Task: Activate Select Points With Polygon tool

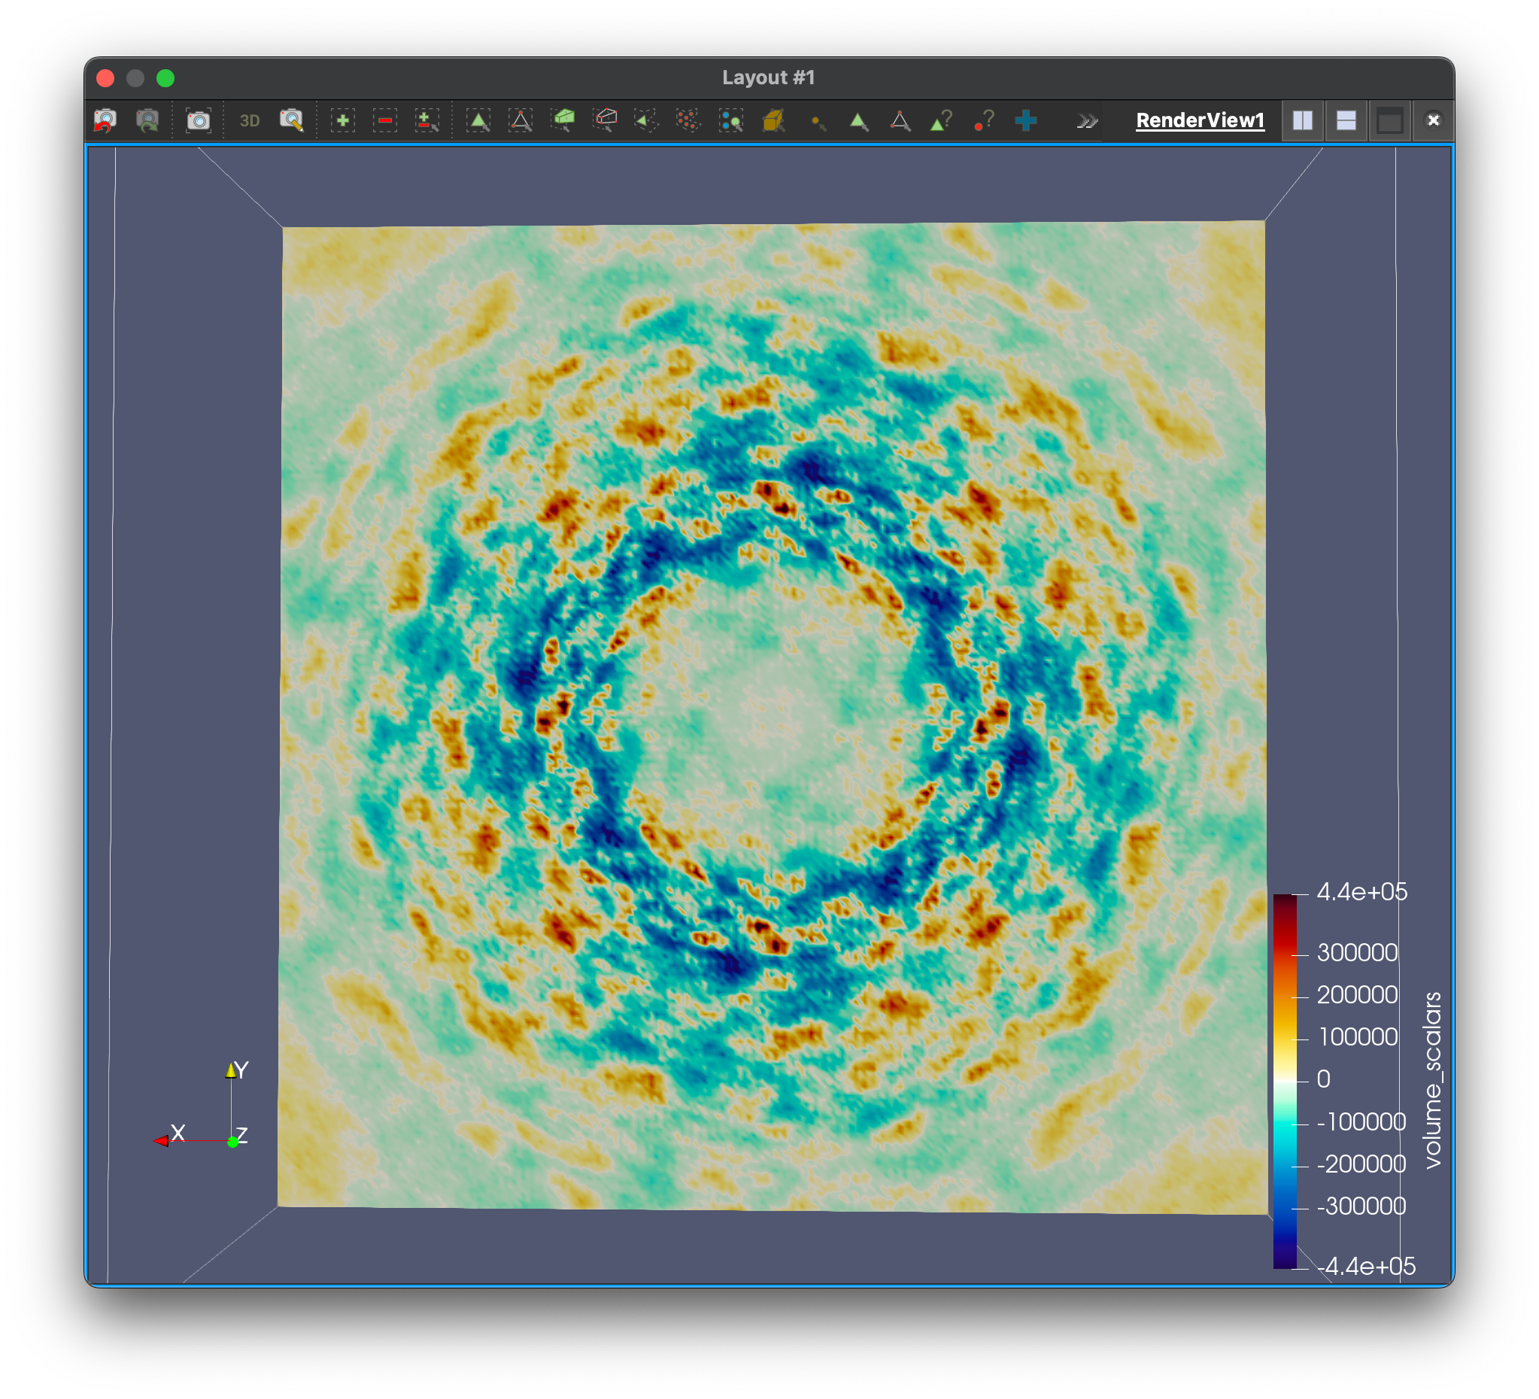Action: pyautogui.click(x=688, y=120)
